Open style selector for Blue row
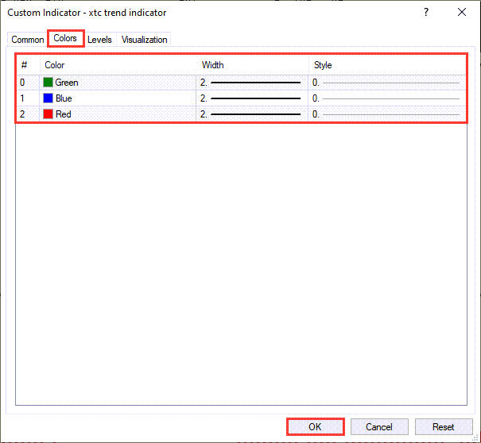This screenshot has width=481, height=443. (387, 98)
